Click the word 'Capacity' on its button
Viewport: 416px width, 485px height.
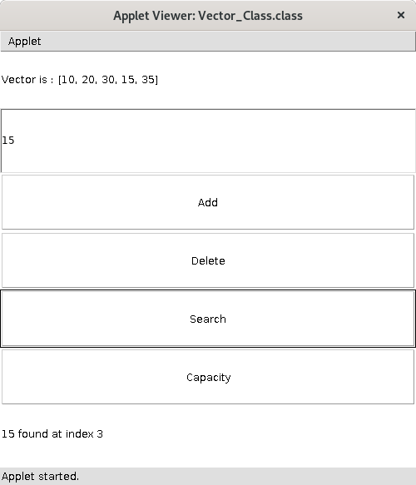pos(209,378)
